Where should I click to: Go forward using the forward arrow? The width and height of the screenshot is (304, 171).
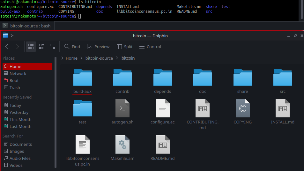click(18, 47)
